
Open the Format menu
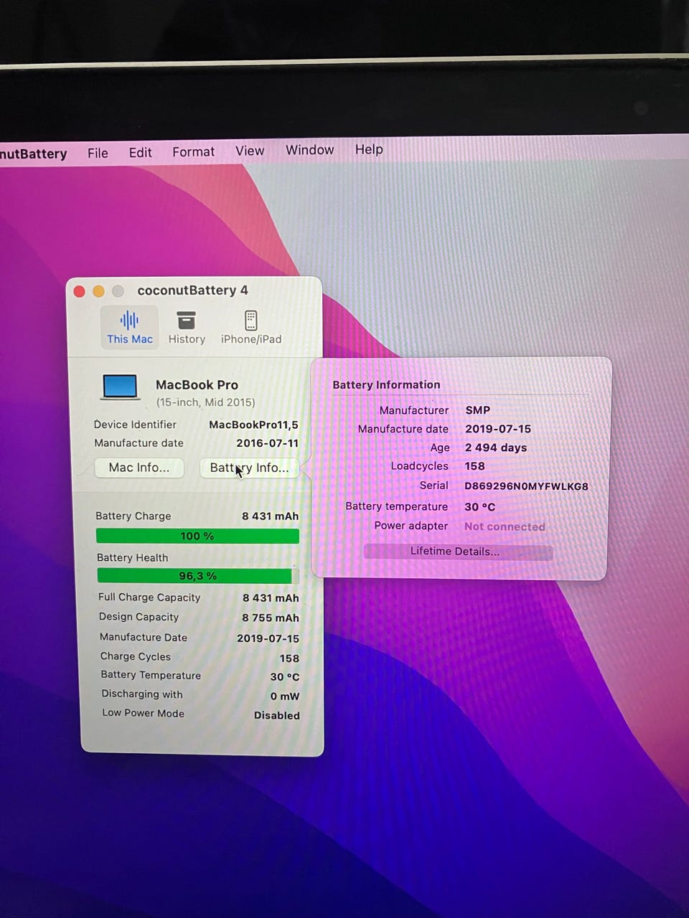pyautogui.click(x=193, y=152)
